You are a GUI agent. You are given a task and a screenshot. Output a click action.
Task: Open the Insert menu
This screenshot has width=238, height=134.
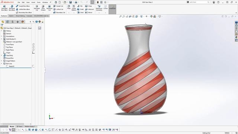[x=33, y=2]
